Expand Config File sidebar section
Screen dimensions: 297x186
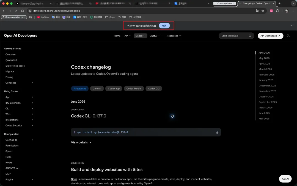[32, 140]
